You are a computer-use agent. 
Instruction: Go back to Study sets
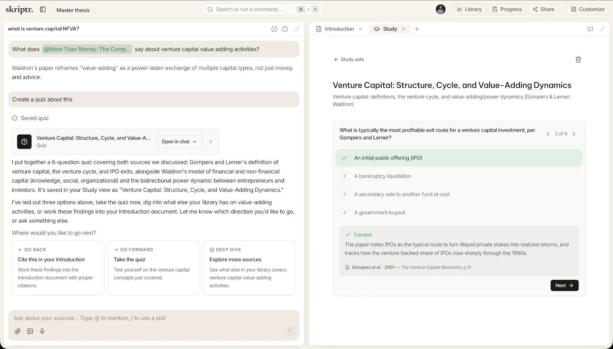pyautogui.click(x=349, y=59)
